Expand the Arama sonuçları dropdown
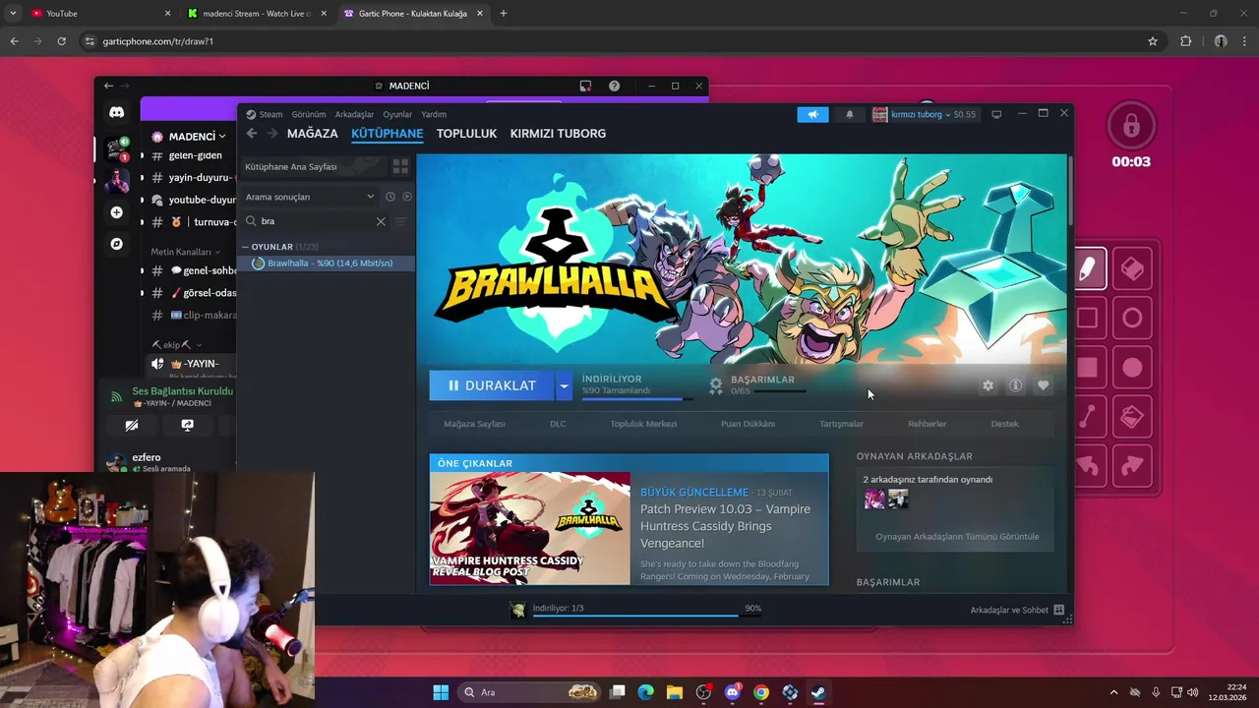1259x708 pixels. pos(310,197)
